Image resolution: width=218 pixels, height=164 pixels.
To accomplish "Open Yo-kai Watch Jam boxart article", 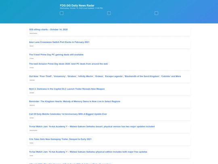I will pyautogui.click(x=92, y=126).
